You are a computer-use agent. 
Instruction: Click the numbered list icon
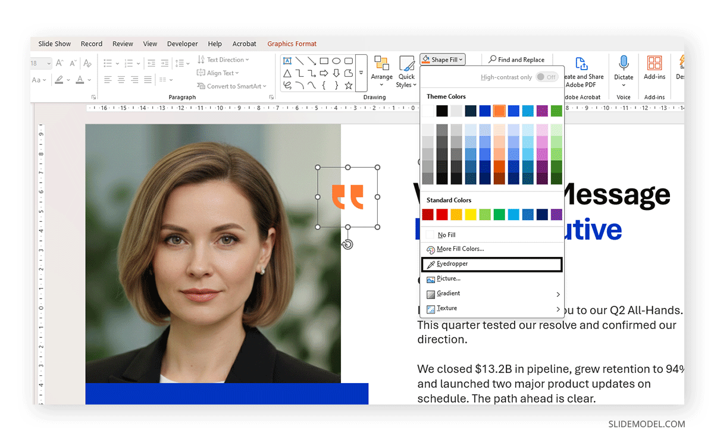tap(130, 62)
